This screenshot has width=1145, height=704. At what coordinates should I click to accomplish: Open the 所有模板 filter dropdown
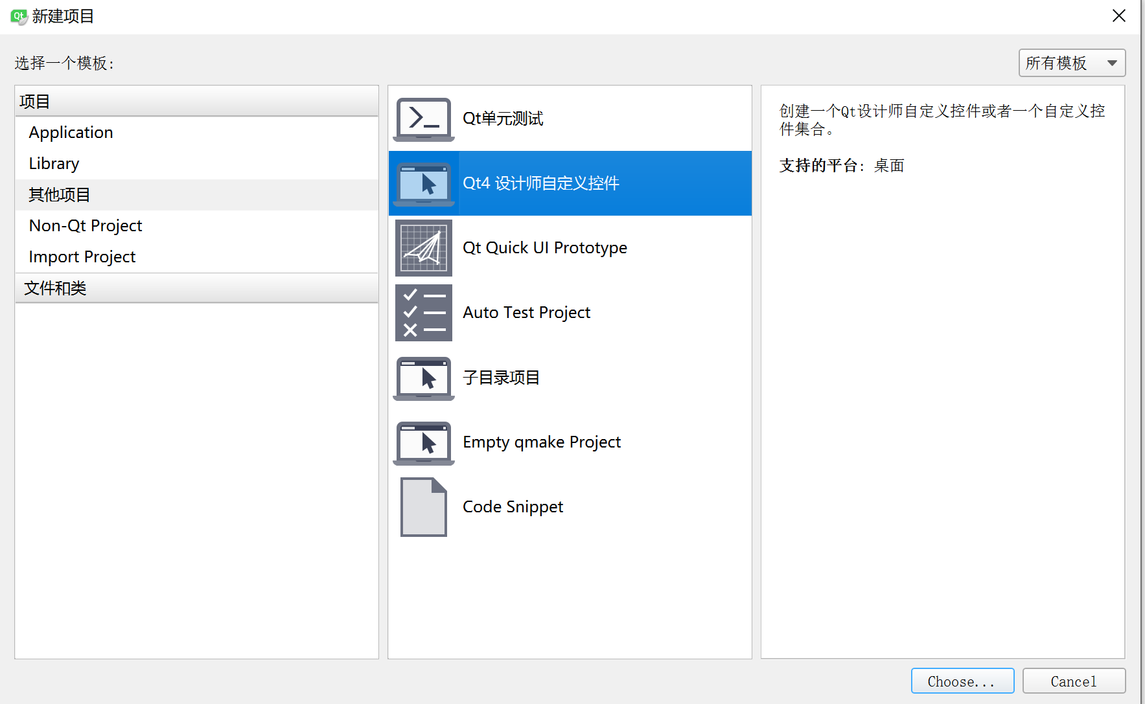pos(1072,63)
